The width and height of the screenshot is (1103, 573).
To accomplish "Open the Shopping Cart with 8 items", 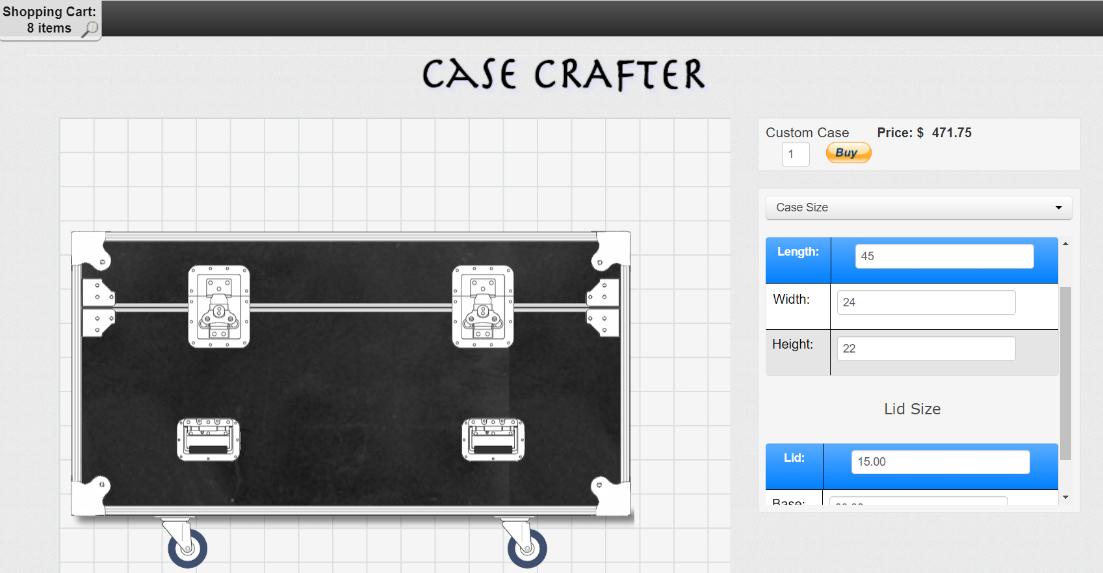I will tap(49, 20).
